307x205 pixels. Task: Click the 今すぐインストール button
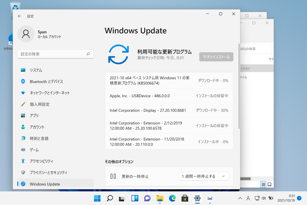216,57
